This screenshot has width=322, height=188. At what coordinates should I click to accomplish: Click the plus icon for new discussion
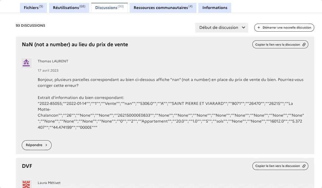point(259,28)
